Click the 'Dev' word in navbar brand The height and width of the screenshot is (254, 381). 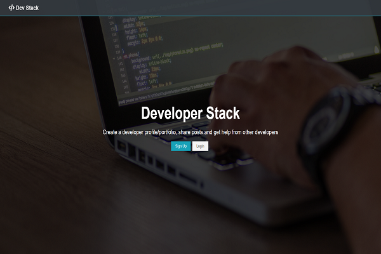pyautogui.click(x=20, y=8)
